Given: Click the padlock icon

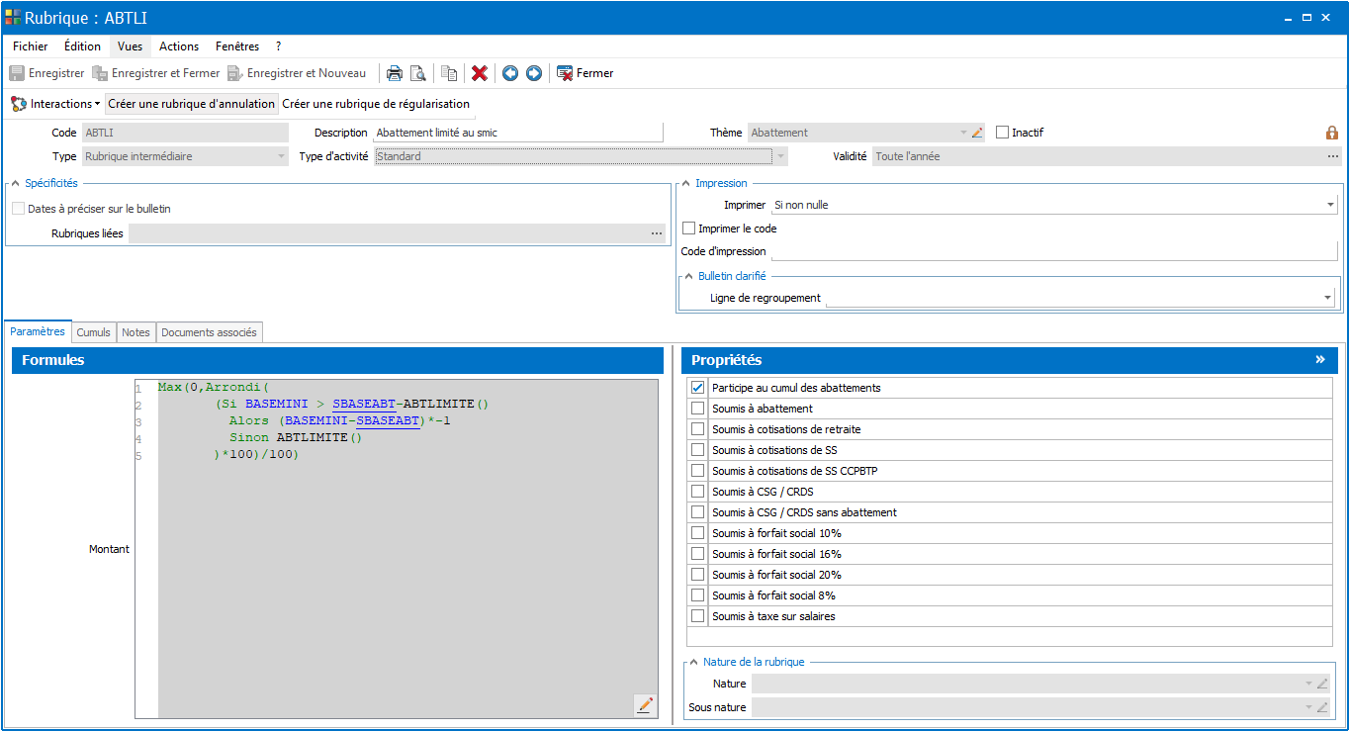Looking at the screenshot, I should [x=1331, y=133].
